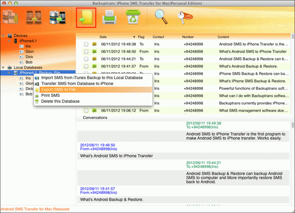Click icon beside Transfer SMS from Database entry

[x=37, y=84]
